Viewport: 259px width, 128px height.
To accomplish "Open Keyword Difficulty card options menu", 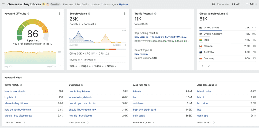I will point(60,14).
